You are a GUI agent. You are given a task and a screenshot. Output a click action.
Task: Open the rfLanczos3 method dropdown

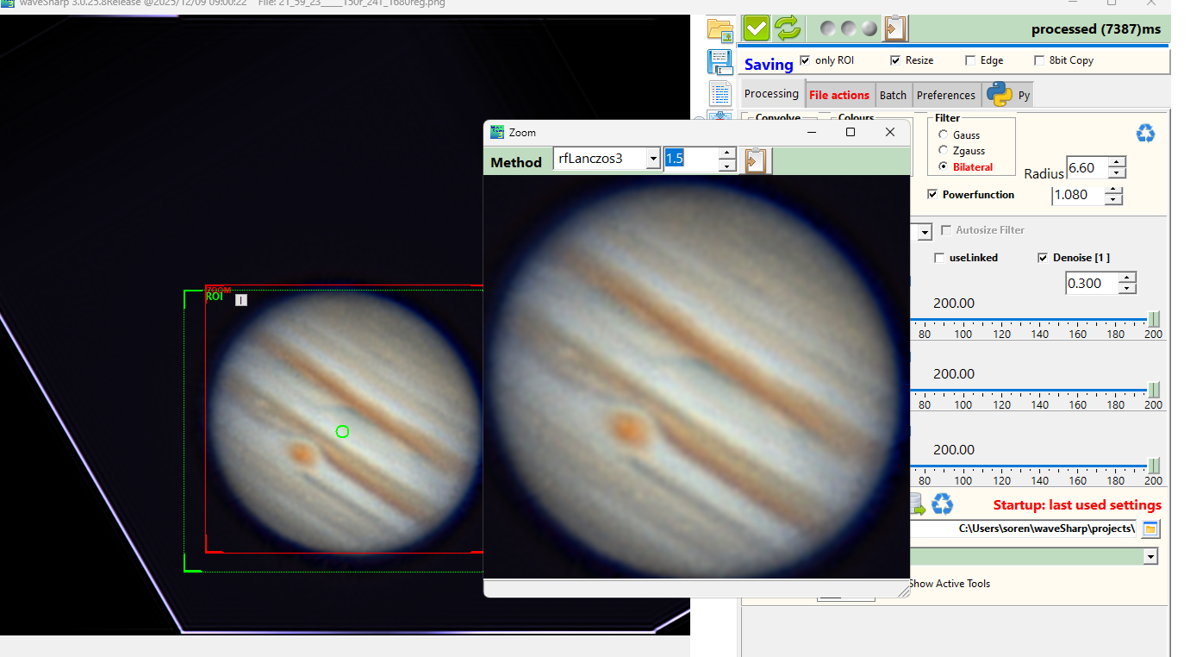(653, 159)
